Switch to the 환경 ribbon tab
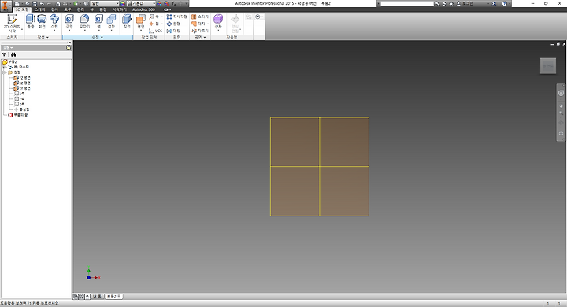Viewport: 567px width, 307px height. (103, 9)
